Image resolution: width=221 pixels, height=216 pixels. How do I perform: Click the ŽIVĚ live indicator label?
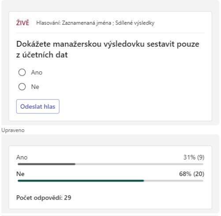(x=22, y=23)
